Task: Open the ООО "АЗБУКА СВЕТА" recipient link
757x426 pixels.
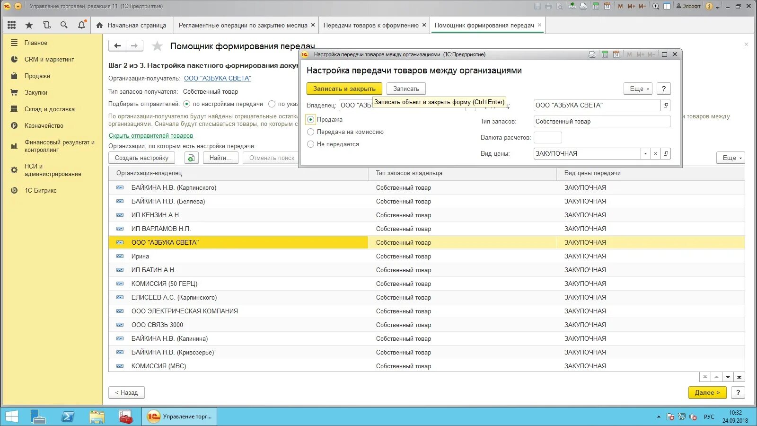Action: point(218,78)
